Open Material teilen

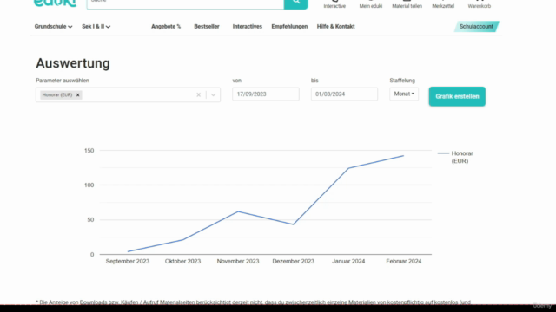(x=407, y=4)
